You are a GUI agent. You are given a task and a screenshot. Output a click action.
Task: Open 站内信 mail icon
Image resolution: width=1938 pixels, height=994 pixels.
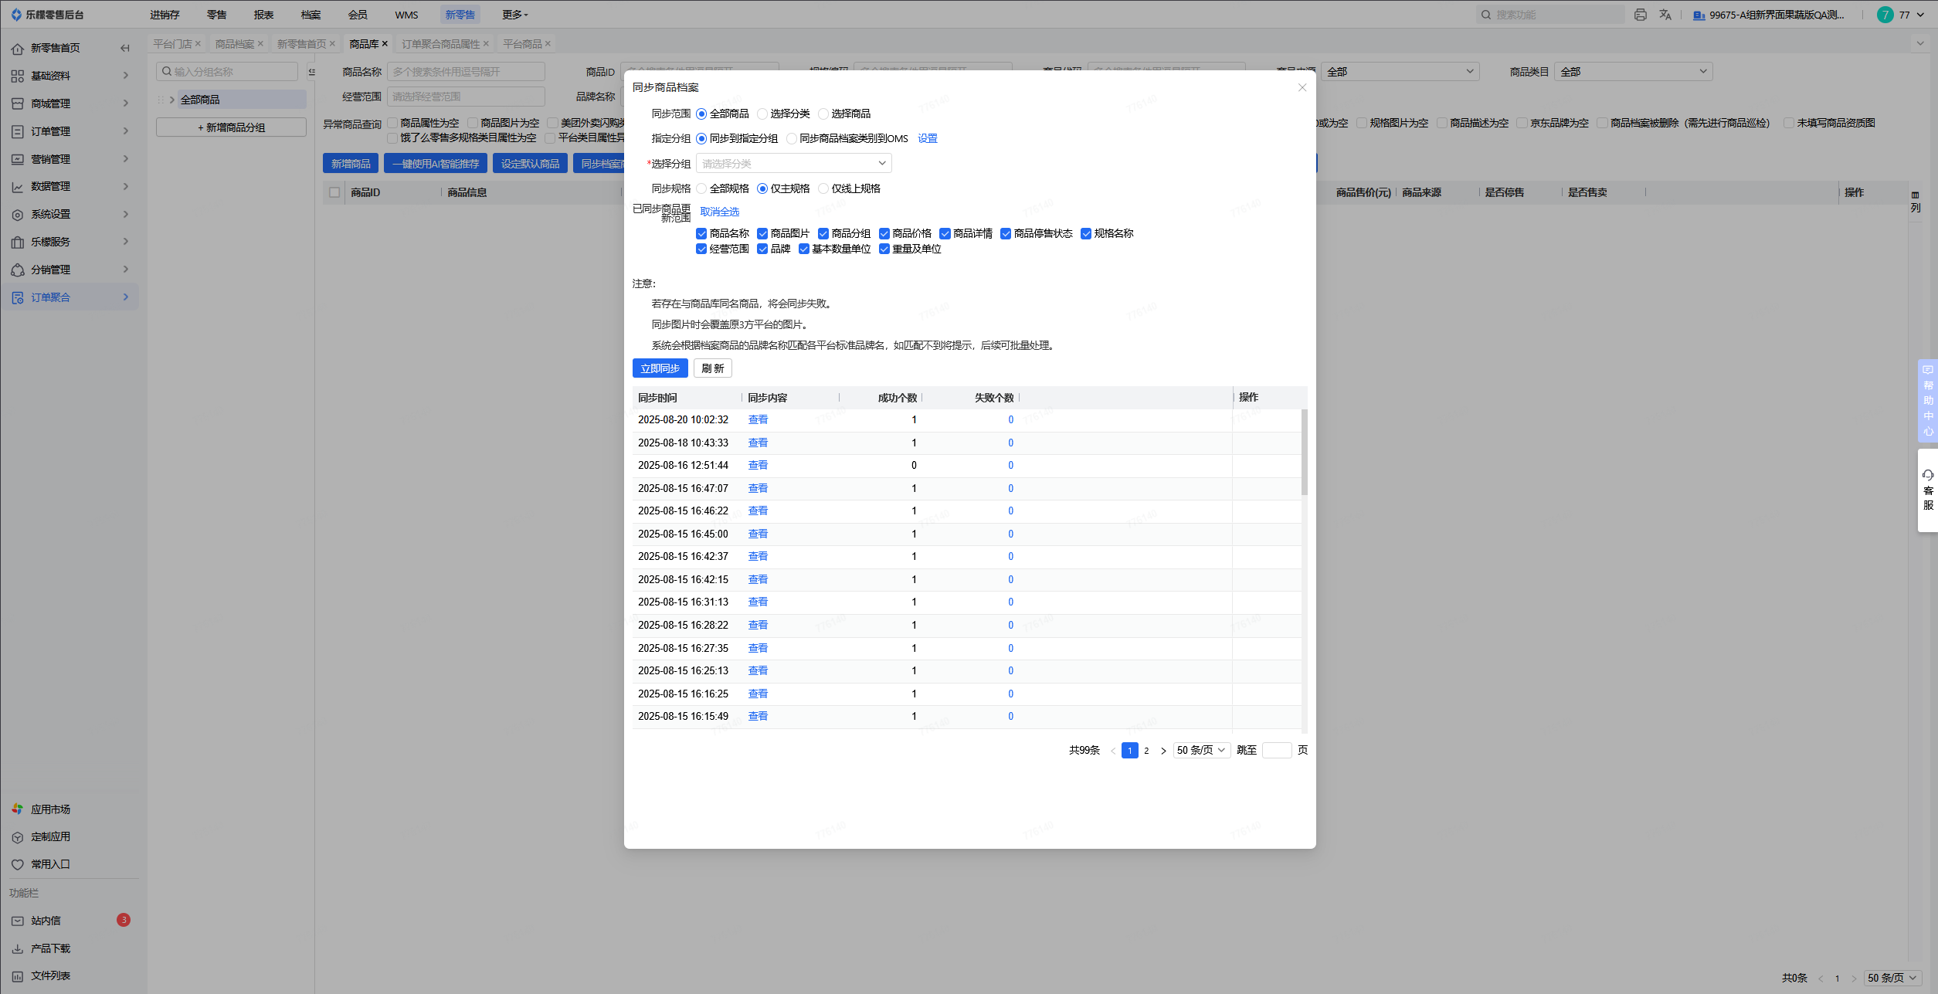17,921
